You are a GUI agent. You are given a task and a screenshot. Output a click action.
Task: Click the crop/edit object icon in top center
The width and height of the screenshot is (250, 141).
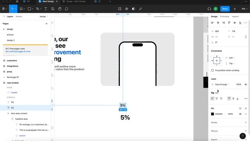click(x=120, y=9)
